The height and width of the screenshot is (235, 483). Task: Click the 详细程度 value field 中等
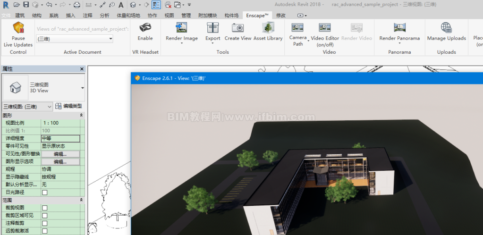60,139
